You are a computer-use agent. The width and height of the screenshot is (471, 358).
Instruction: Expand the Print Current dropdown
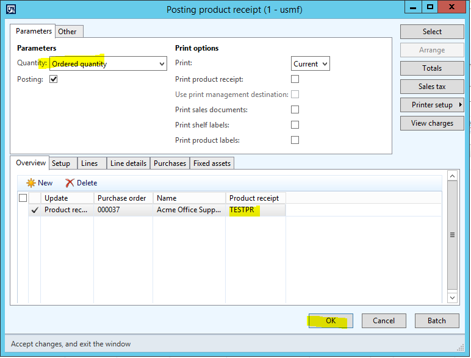[x=324, y=64]
